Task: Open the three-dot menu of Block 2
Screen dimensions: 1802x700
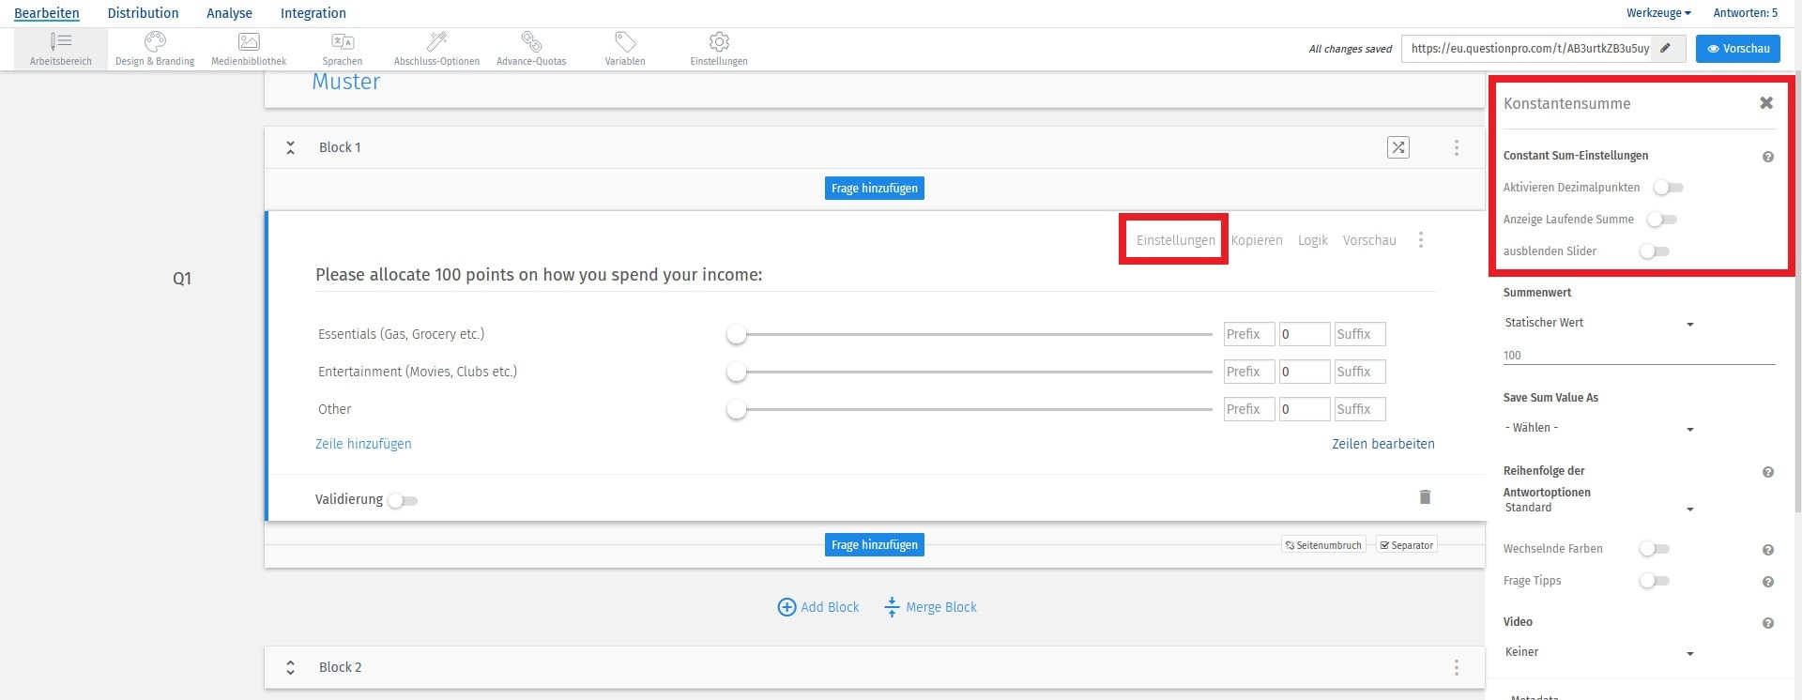Action: pos(1457,667)
